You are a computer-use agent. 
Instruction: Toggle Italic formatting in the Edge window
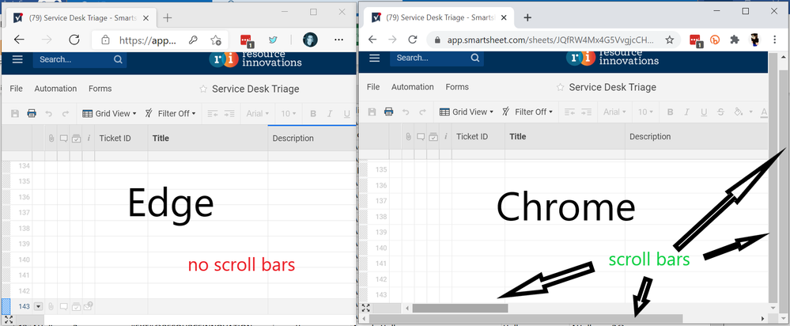pyautogui.click(x=330, y=114)
